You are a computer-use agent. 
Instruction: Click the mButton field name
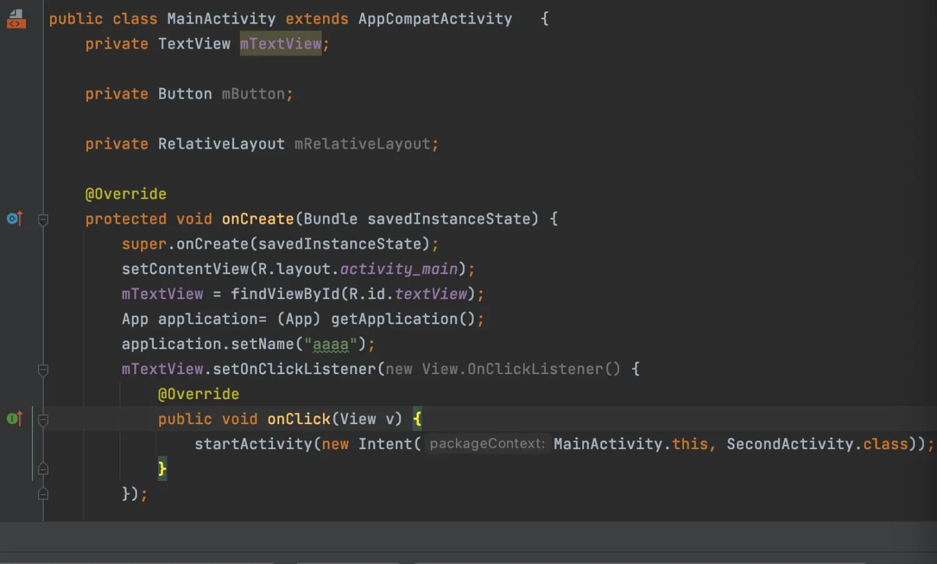(x=253, y=94)
